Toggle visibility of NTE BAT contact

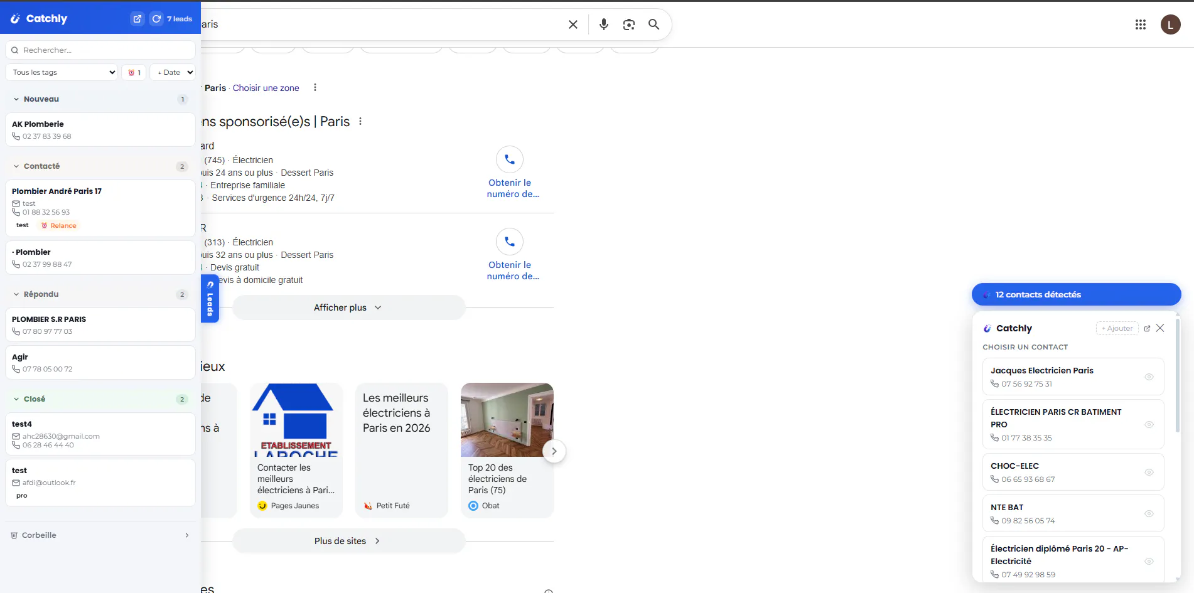[x=1149, y=514]
